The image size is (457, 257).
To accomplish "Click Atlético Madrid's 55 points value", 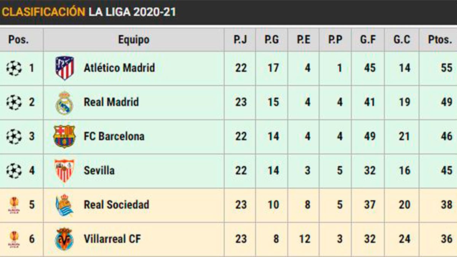I will pyautogui.click(x=446, y=68).
